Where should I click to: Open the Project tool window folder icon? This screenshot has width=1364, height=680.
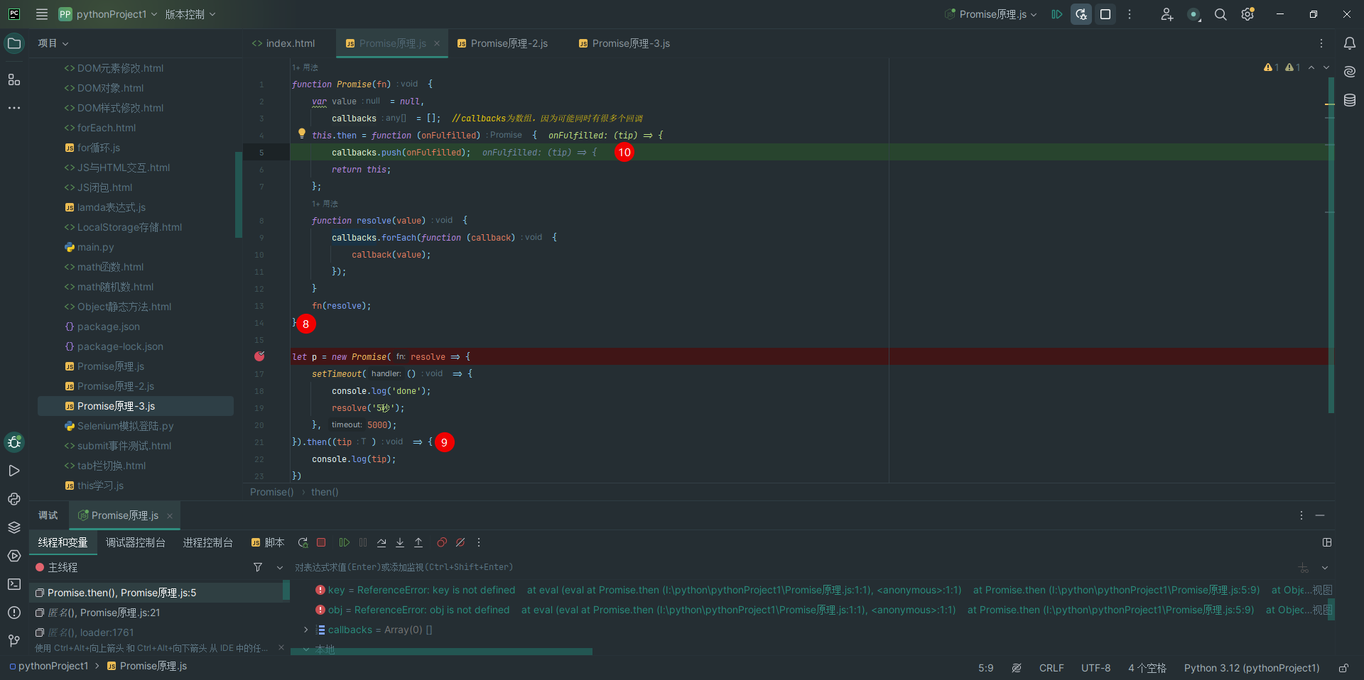click(14, 43)
